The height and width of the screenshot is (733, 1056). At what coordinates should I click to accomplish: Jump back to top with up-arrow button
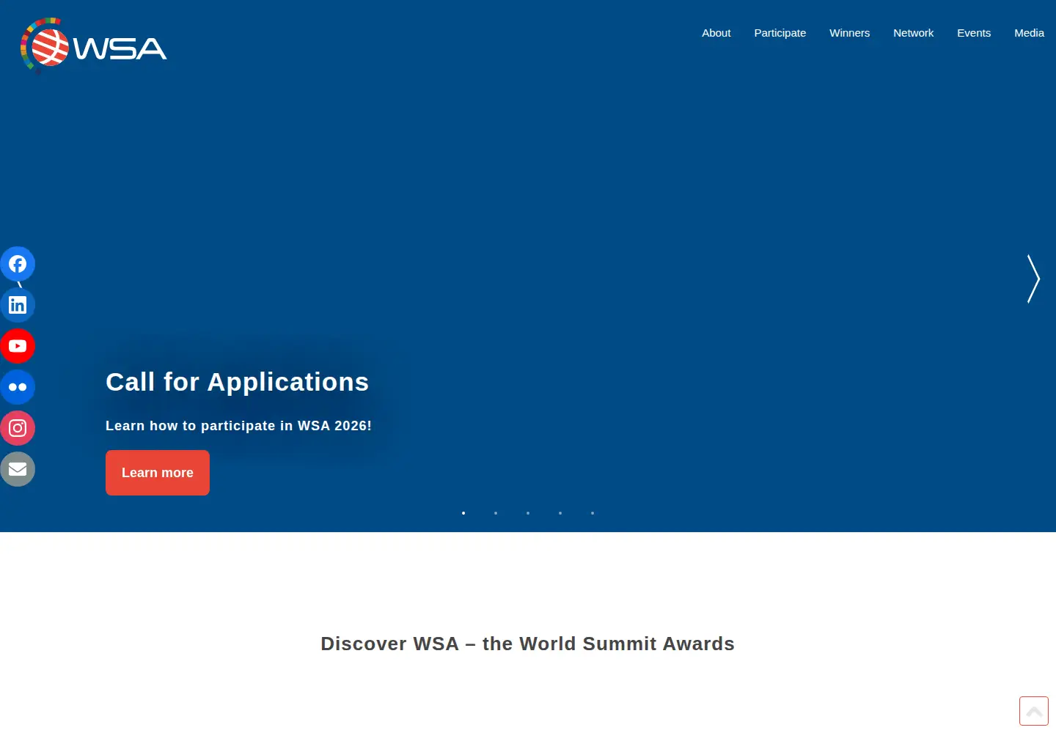[1034, 711]
